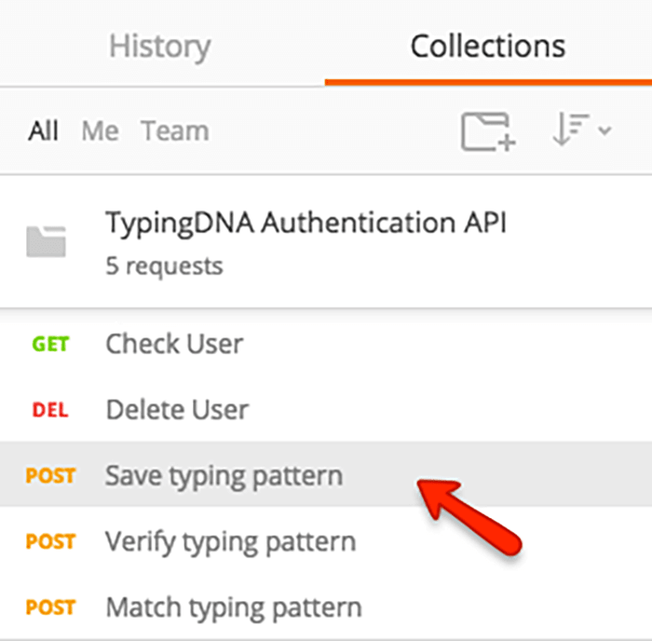Switch to the History tab

pyautogui.click(x=159, y=47)
